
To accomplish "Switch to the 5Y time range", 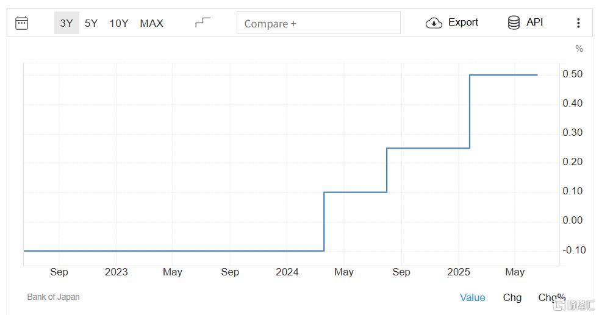I will tap(91, 23).
